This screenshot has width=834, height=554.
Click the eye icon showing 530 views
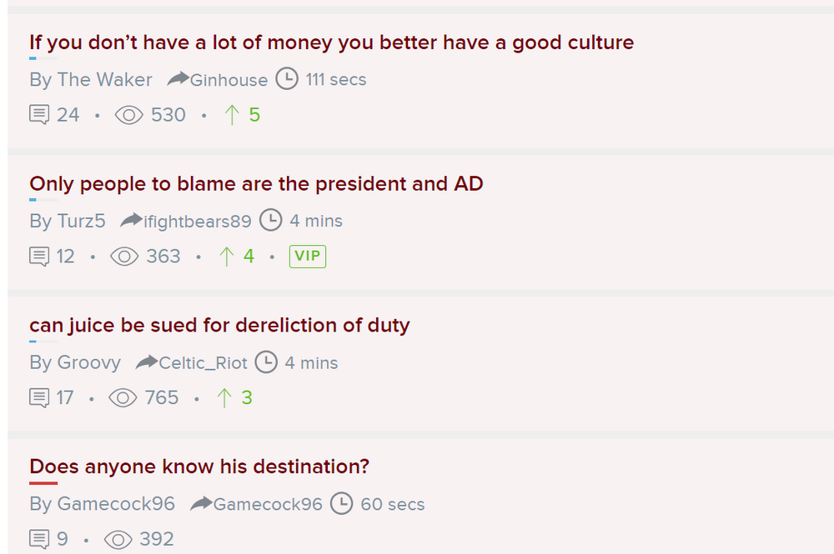tap(128, 115)
